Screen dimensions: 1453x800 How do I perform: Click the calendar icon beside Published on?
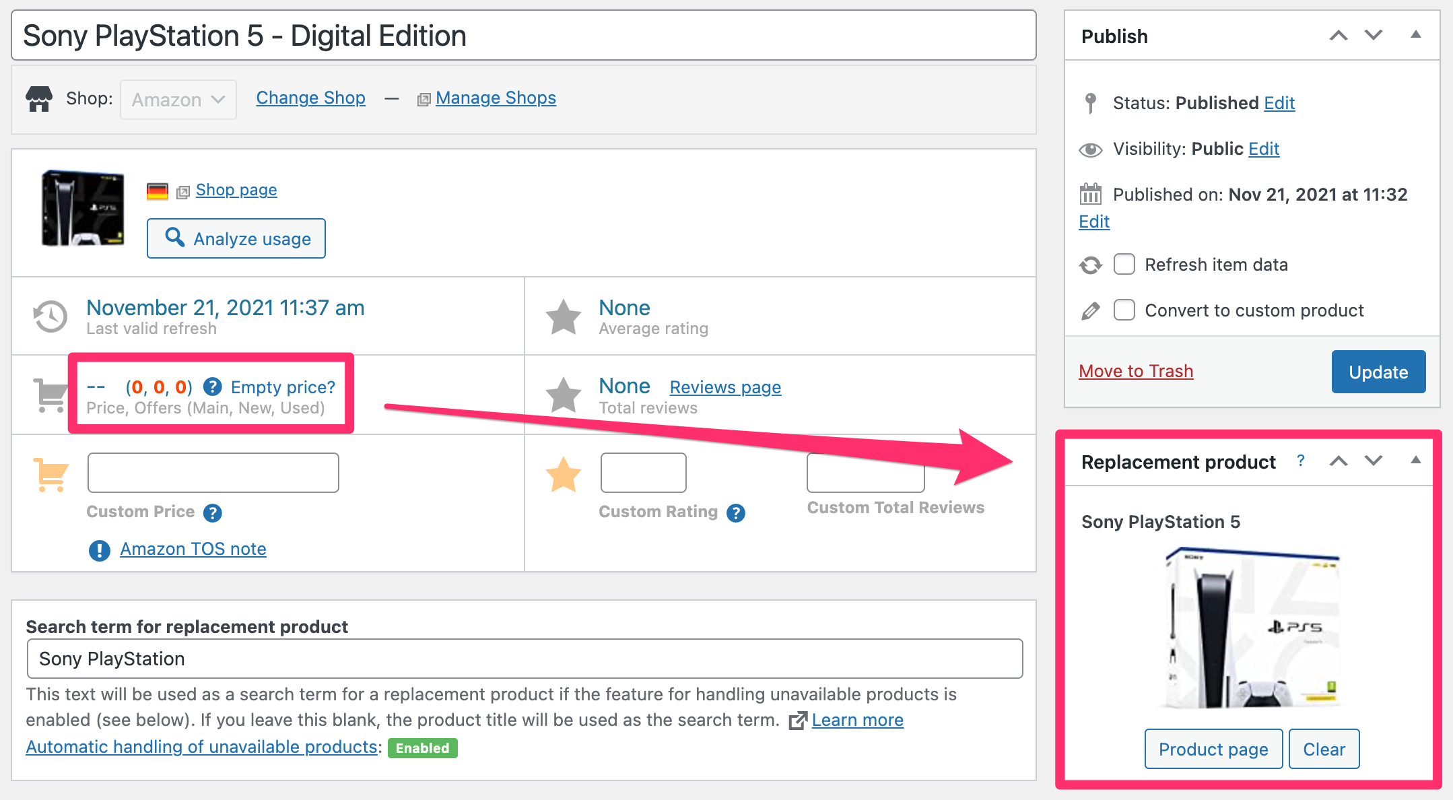point(1091,195)
